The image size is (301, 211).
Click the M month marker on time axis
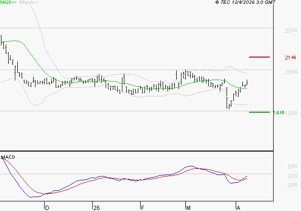[x=188, y=208]
